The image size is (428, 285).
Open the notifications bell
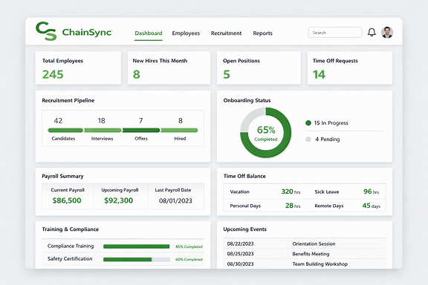372,33
